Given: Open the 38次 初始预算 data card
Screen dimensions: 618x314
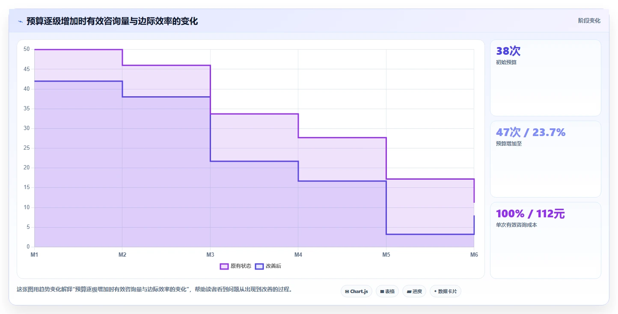Looking at the screenshot, I should (x=546, y=78).
